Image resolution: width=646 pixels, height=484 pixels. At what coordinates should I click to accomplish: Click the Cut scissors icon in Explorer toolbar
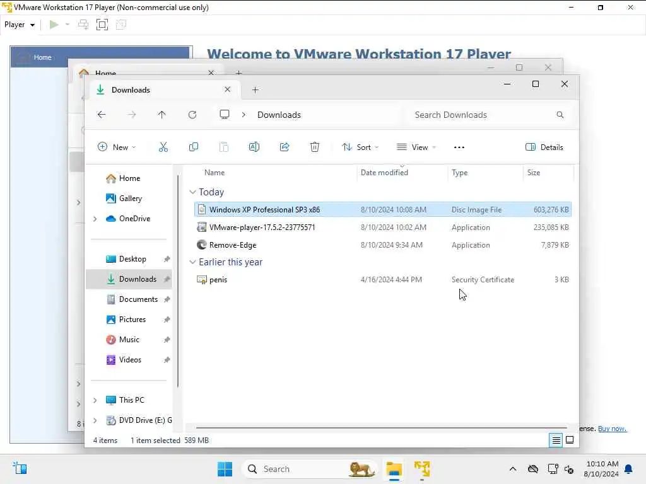tap(163, 147)
